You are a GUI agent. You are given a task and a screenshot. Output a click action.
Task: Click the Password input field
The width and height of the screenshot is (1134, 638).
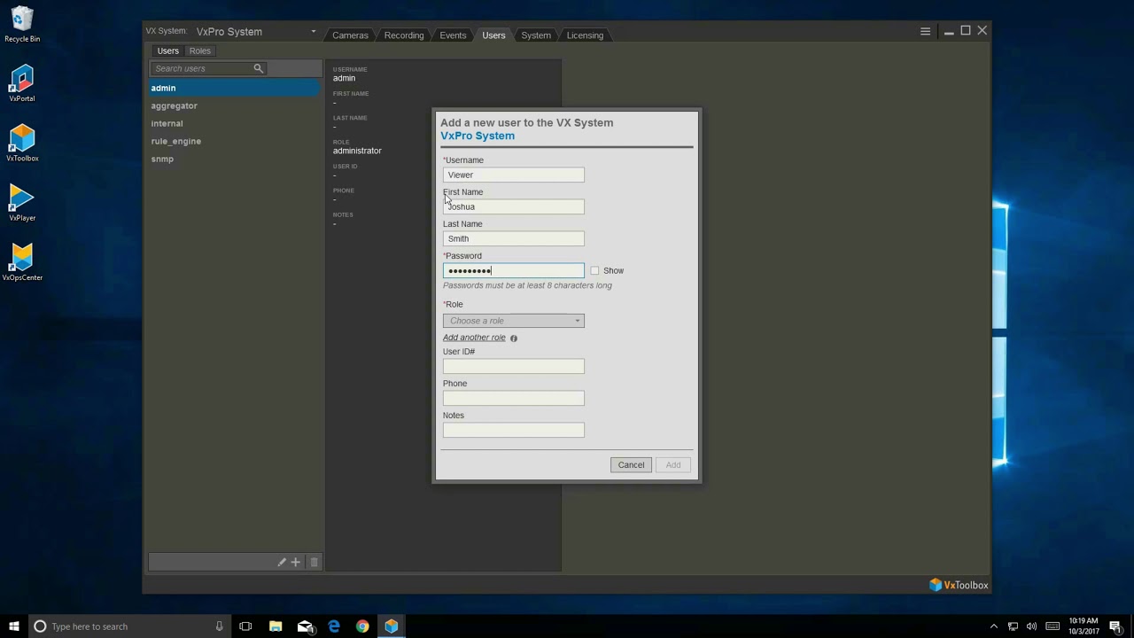coord(514,270)
